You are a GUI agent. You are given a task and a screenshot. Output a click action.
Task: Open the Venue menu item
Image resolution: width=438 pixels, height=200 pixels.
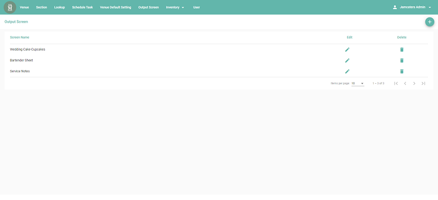[x=24, y=7]
